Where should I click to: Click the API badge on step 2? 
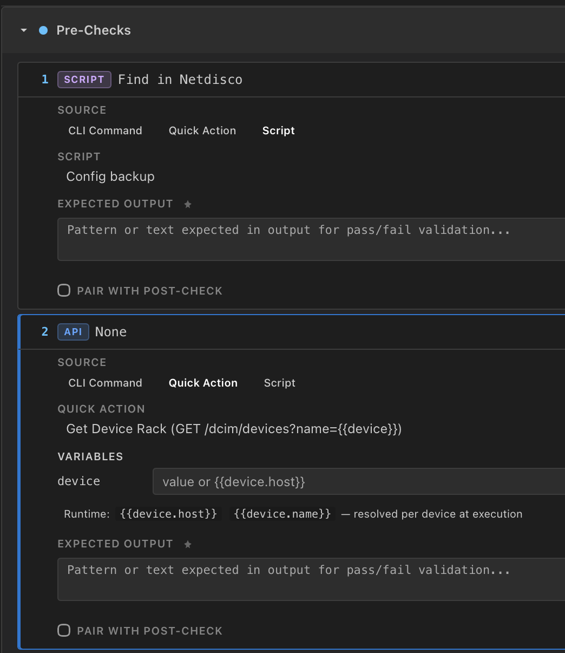pyautogui.click(x=73, y=332)
